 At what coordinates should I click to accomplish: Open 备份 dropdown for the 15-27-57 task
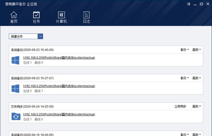click(184, 78)
